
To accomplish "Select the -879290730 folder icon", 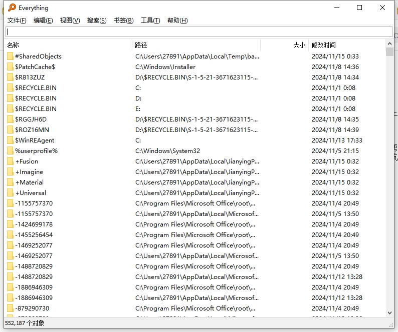I will point(10,308).
